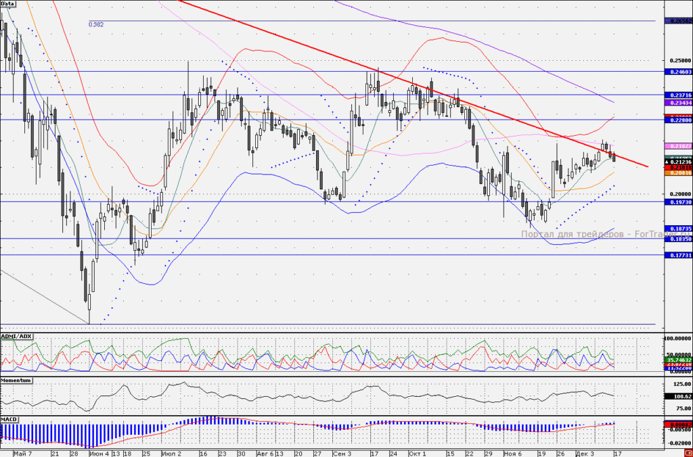This screenshot has height=457, width=693.
Task: Click the 0.24603 horizontal level label
Action: tap(678, 72)
